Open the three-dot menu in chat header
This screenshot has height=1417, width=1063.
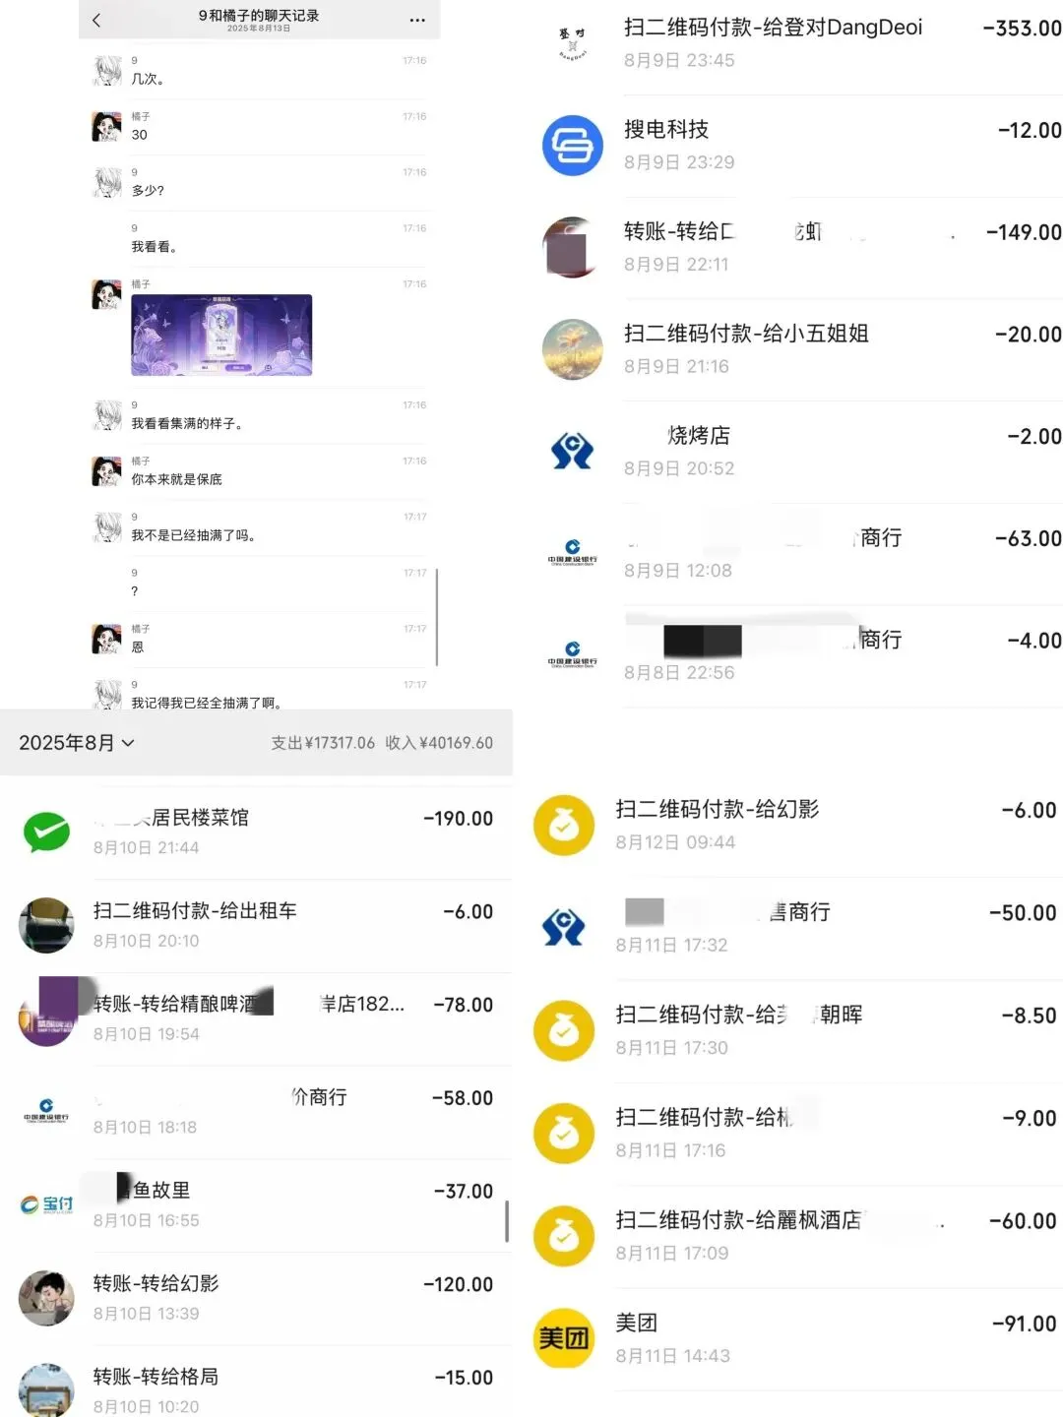417,20
